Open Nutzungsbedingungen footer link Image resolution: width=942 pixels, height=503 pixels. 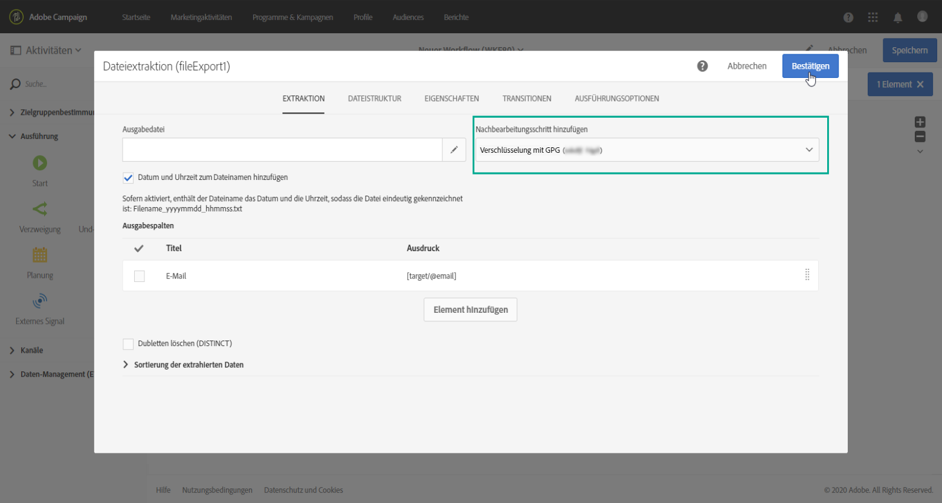pos(217,490)
